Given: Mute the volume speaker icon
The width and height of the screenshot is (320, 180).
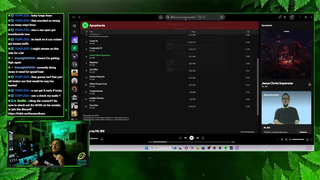Looking at the screenshot, I should click(290, 139).
